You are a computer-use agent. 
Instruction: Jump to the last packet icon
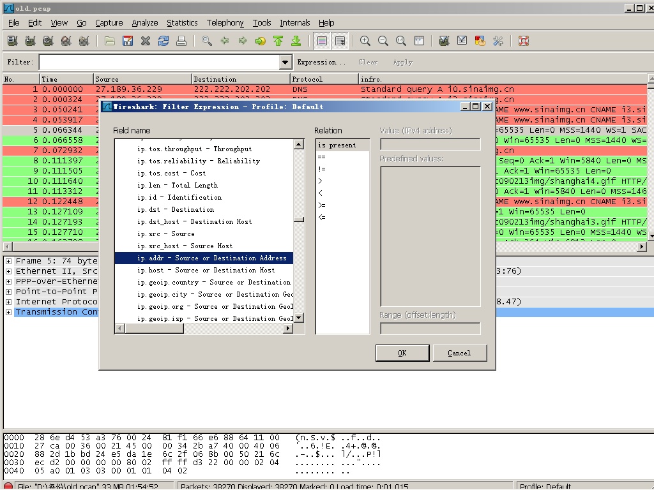tap(296, 41)
